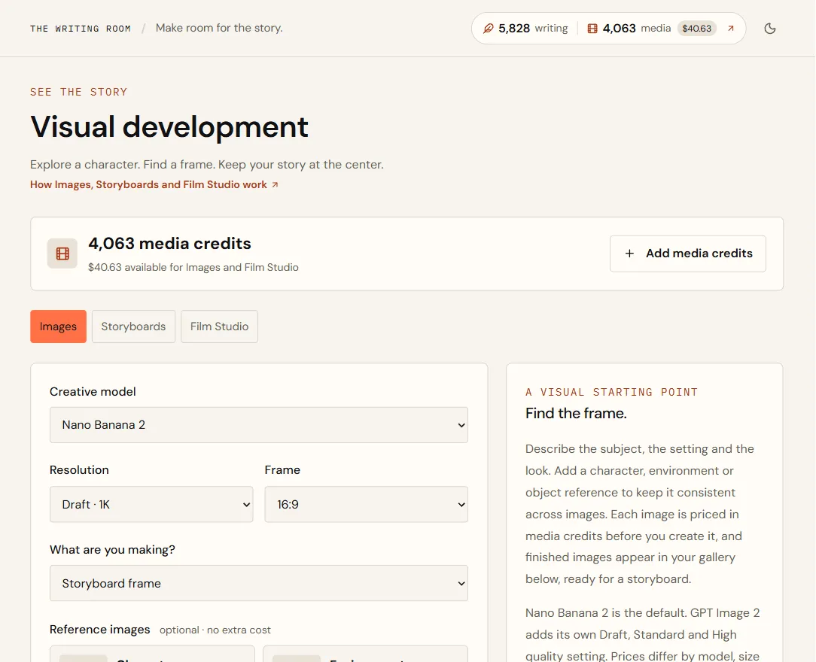816x662 pixels.
Task: Click the Reference images label
Action: pos(100,630)
